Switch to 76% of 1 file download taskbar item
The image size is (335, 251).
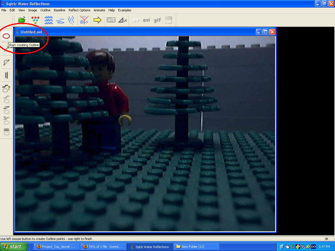click(104, 247)
